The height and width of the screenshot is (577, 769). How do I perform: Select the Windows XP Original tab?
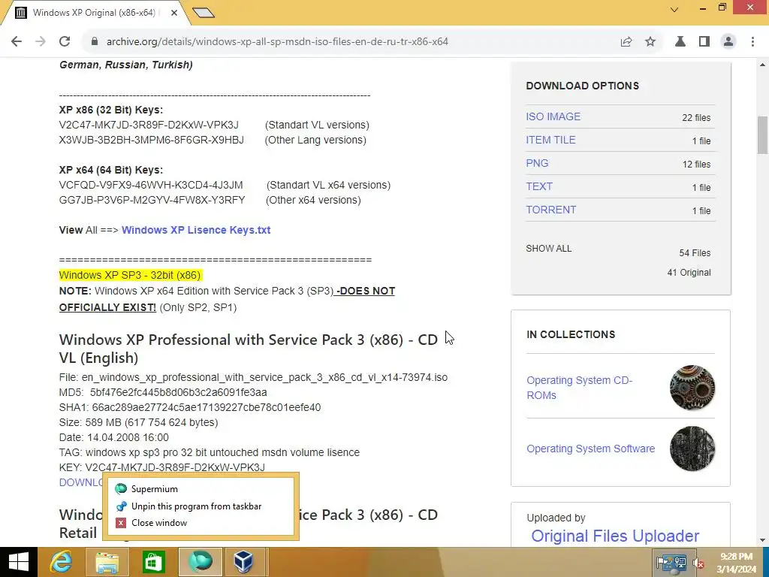pyautogui.click(x=93, y=13)
